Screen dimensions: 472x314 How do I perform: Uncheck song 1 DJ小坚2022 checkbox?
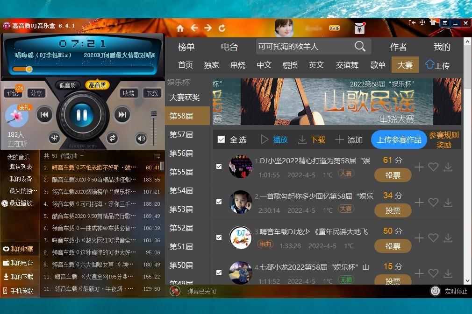(x=219, y=167)
